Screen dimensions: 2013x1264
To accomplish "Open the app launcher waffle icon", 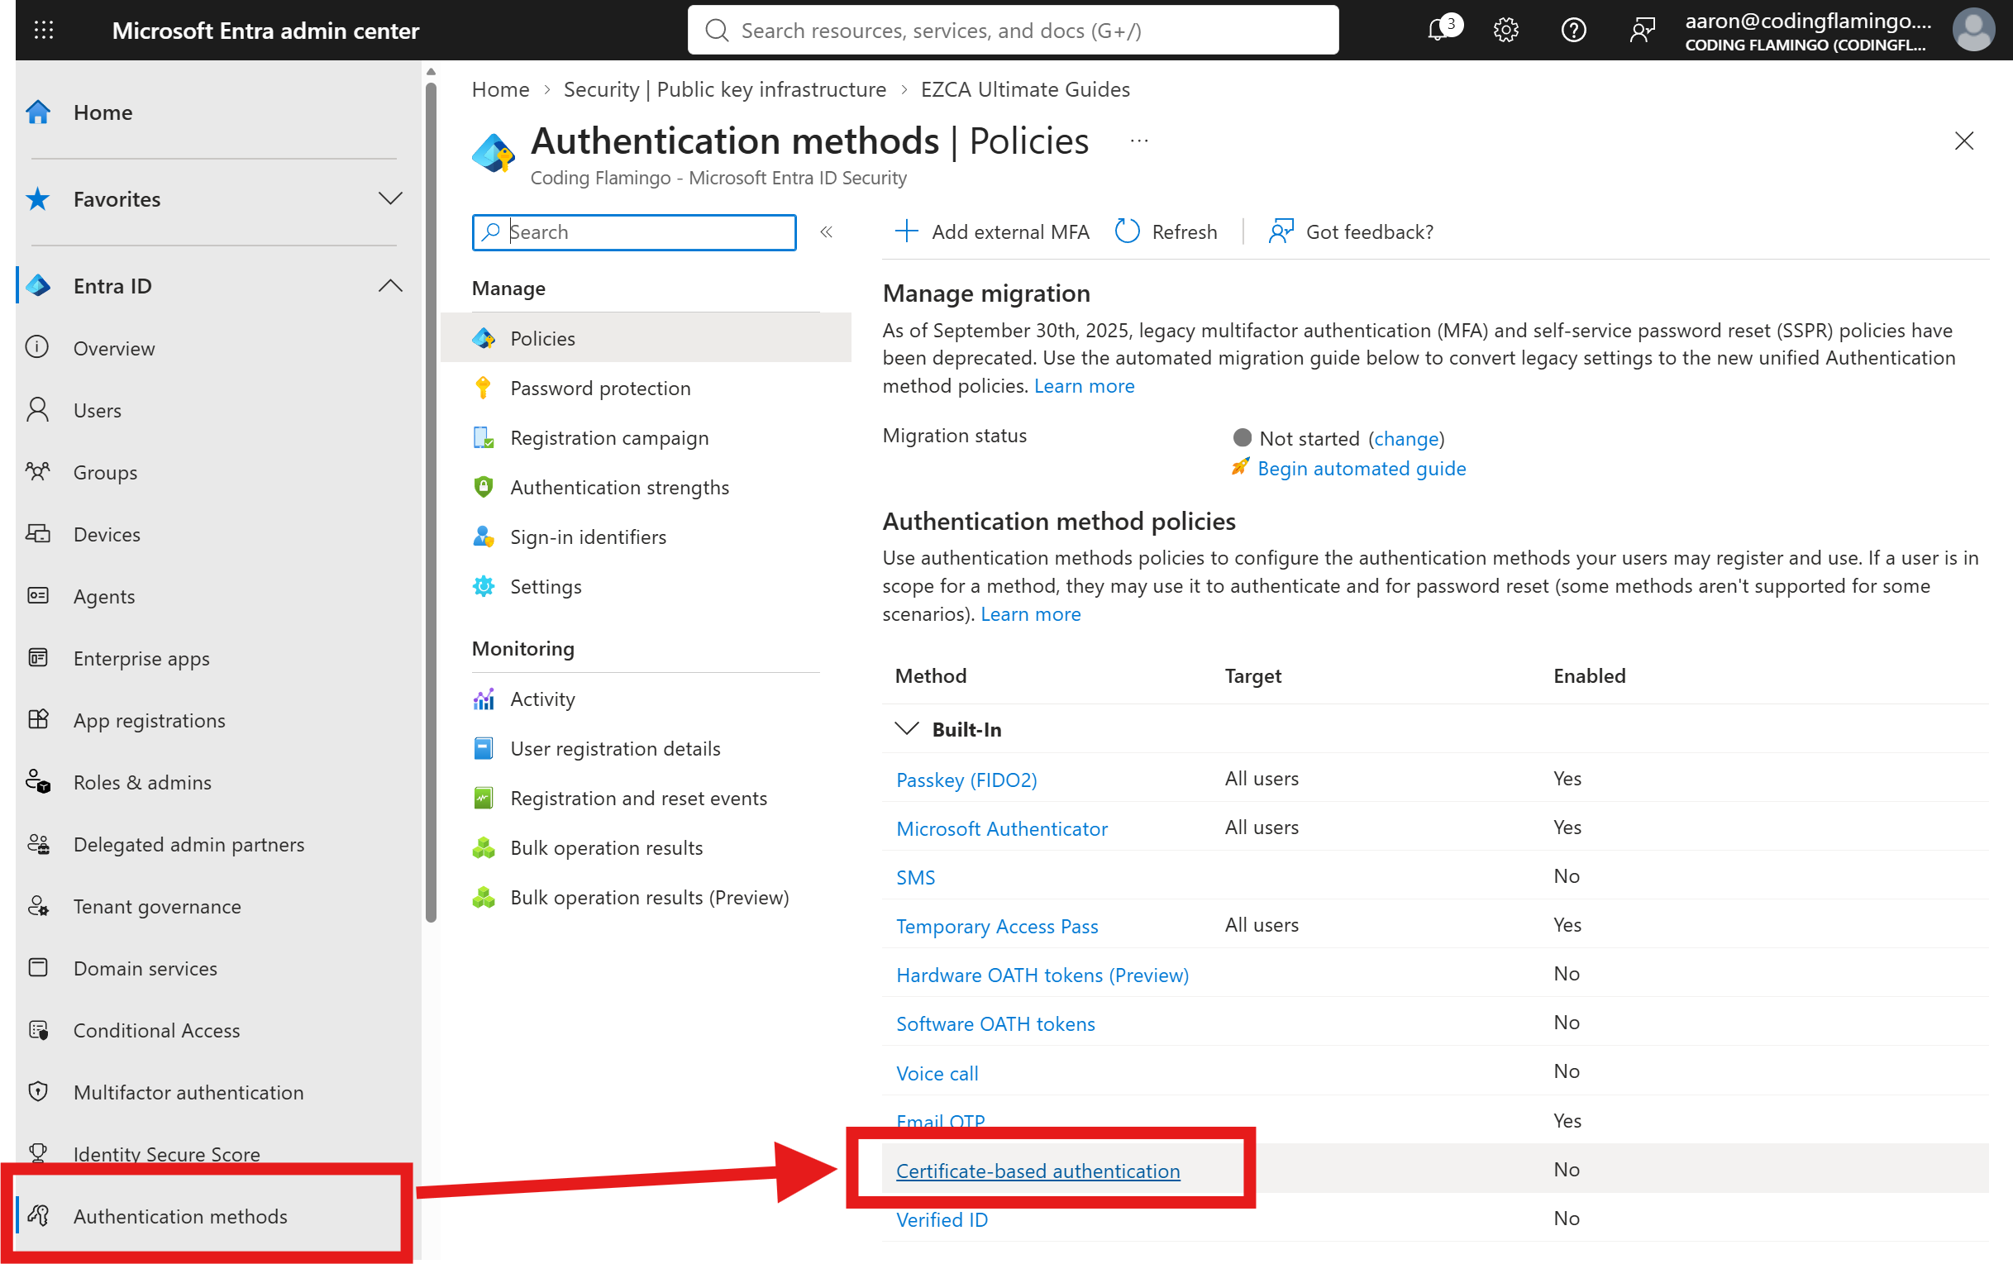I will click(44, 30).
